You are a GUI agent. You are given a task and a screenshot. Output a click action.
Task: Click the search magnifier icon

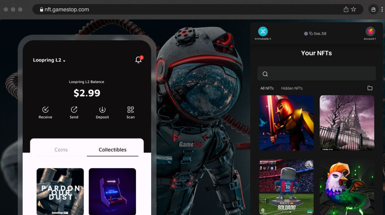265,74
